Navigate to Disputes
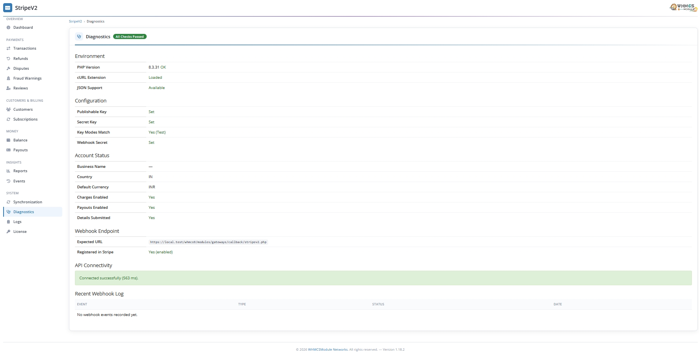 tap(33, 69)
